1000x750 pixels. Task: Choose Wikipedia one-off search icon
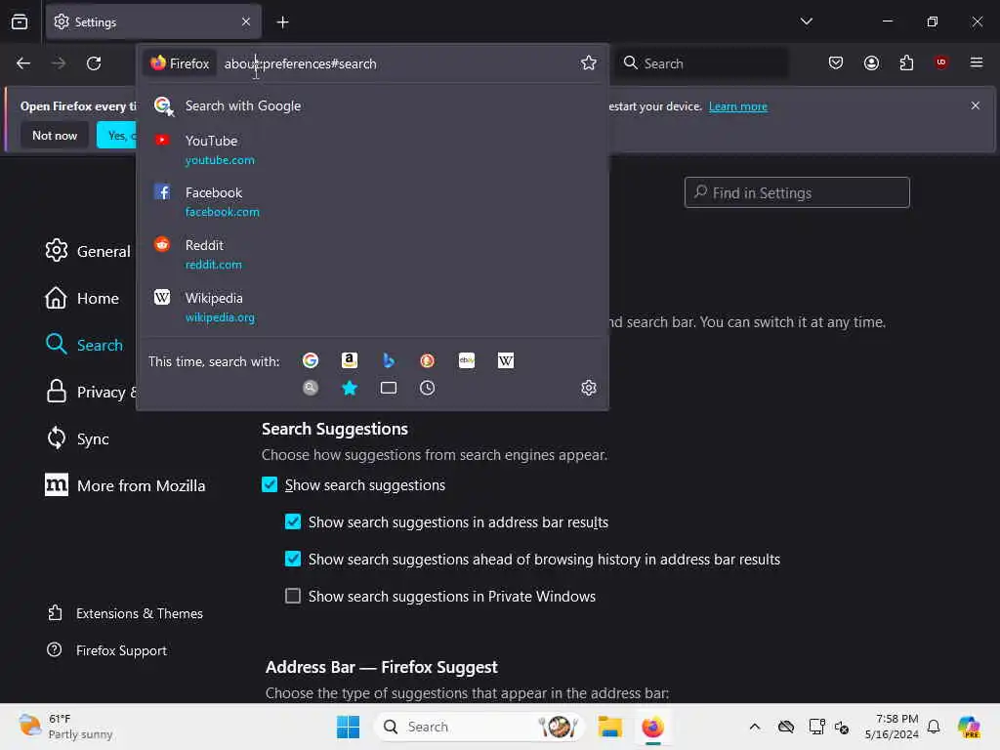[506, 361]
